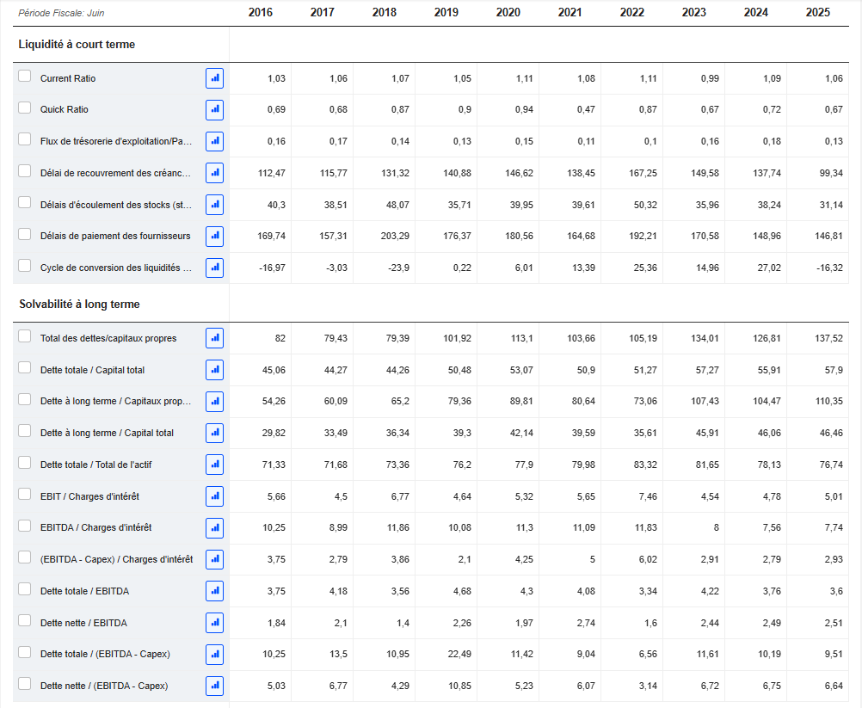Show chart for Dette à long terme / Capital total
Screen dimensions: 862x708
(x=214, y=434)
